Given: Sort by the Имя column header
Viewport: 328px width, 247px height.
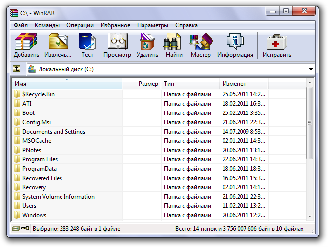Looking at the screenshot, I should coord(67,84).
